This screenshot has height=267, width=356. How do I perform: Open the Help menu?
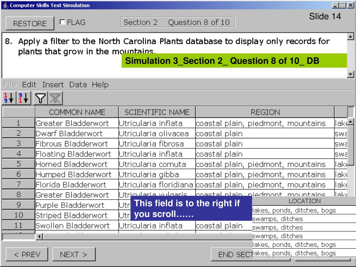100,84
